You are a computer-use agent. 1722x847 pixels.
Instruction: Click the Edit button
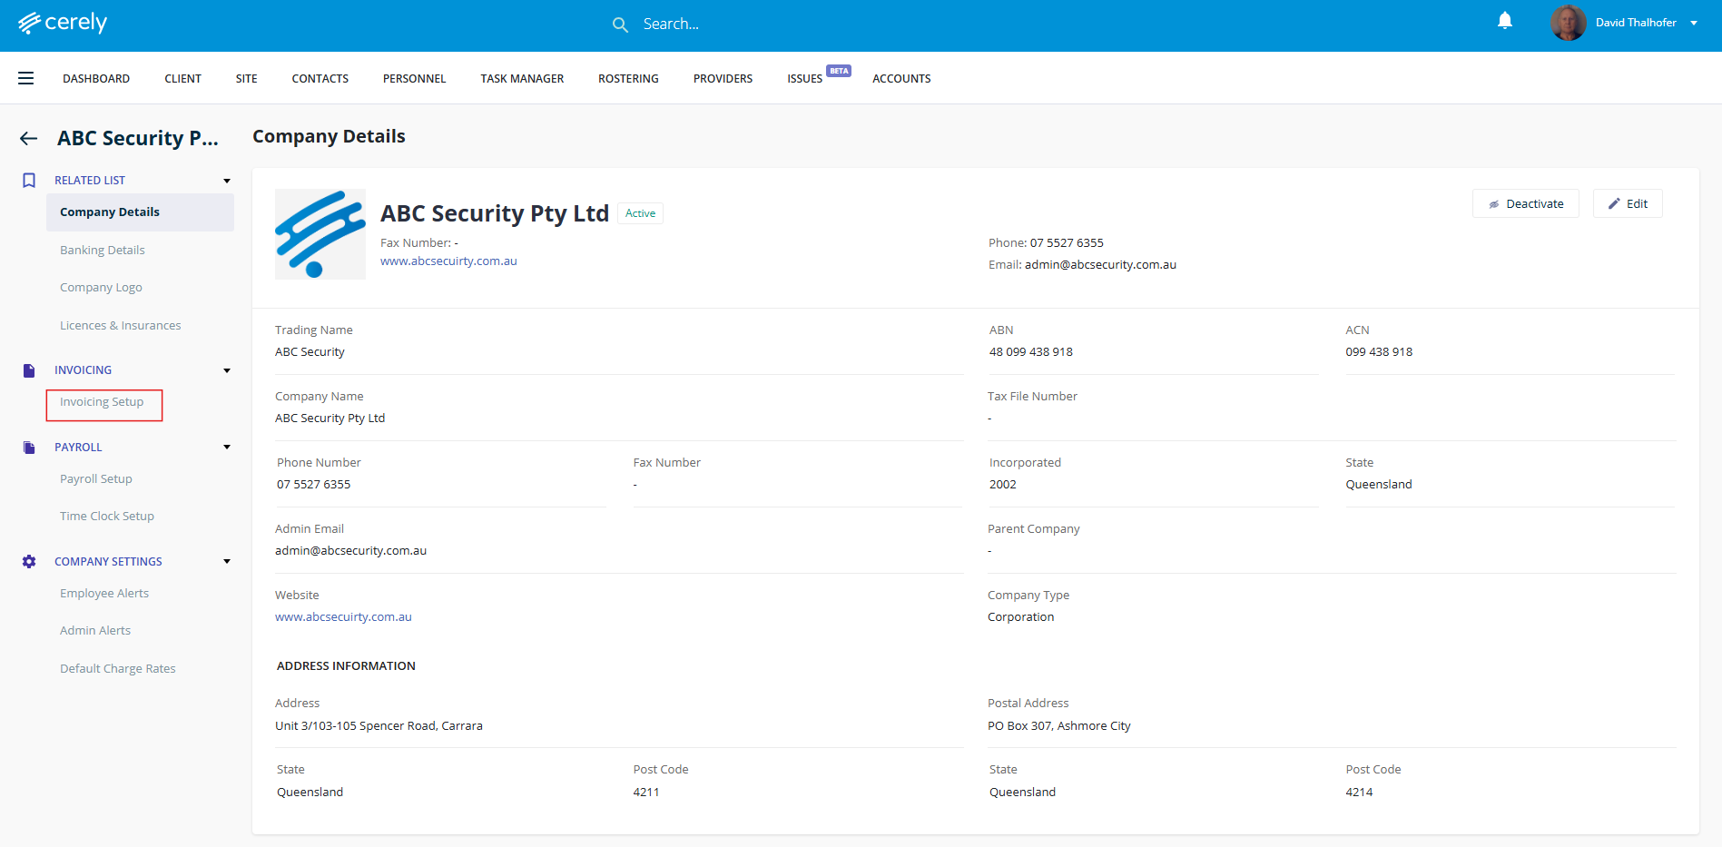[1628, 203]
